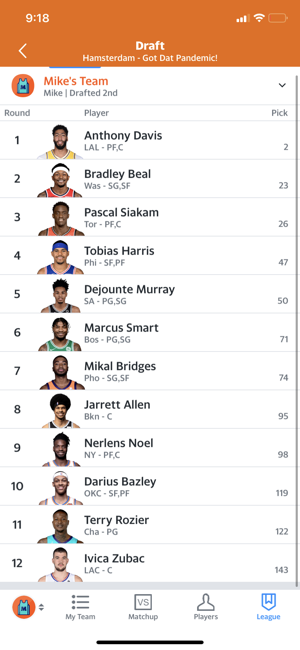Open the My Team list icon
Image resolution: width=300 pixels, height=650 pixels.
tap(80, 602)
